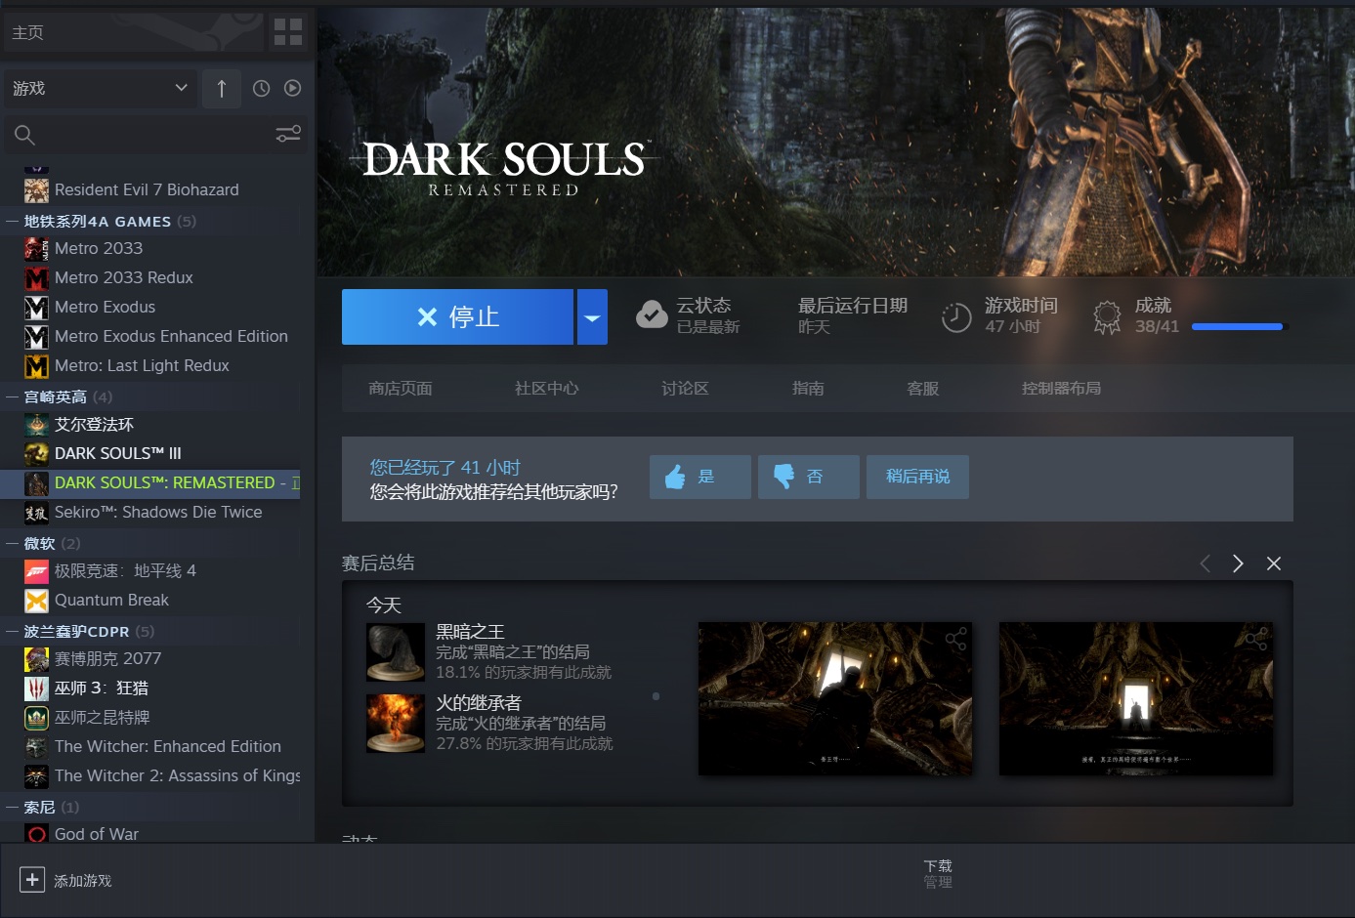
Task: Open 下载 管理 downloads manager
Action: (938, 874)
